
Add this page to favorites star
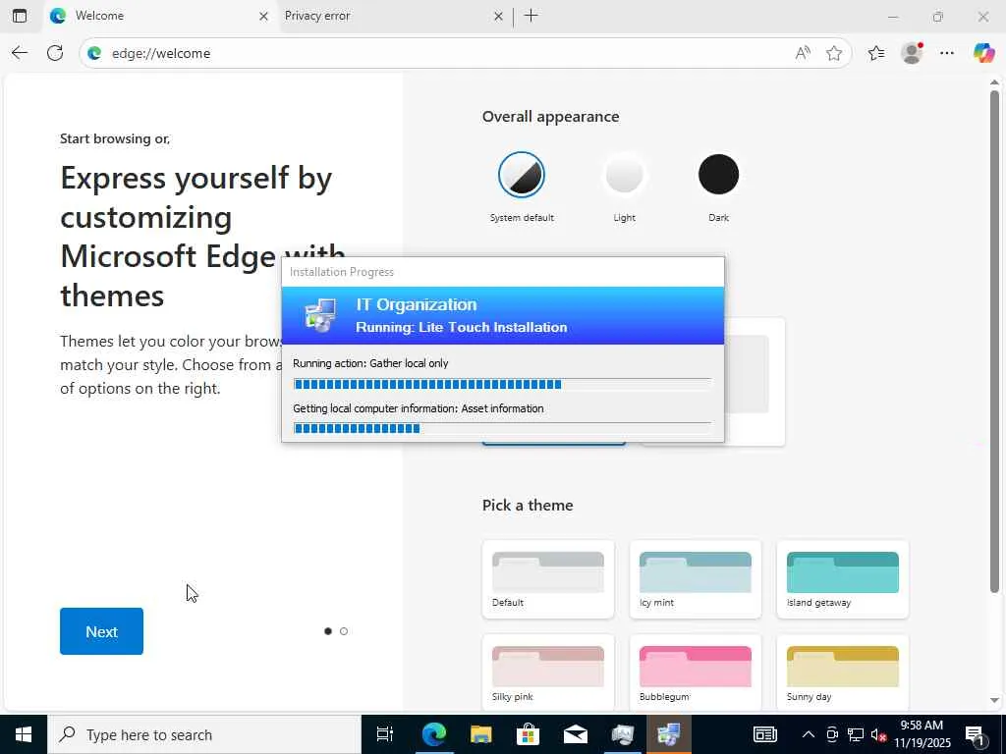click(833, 53)
